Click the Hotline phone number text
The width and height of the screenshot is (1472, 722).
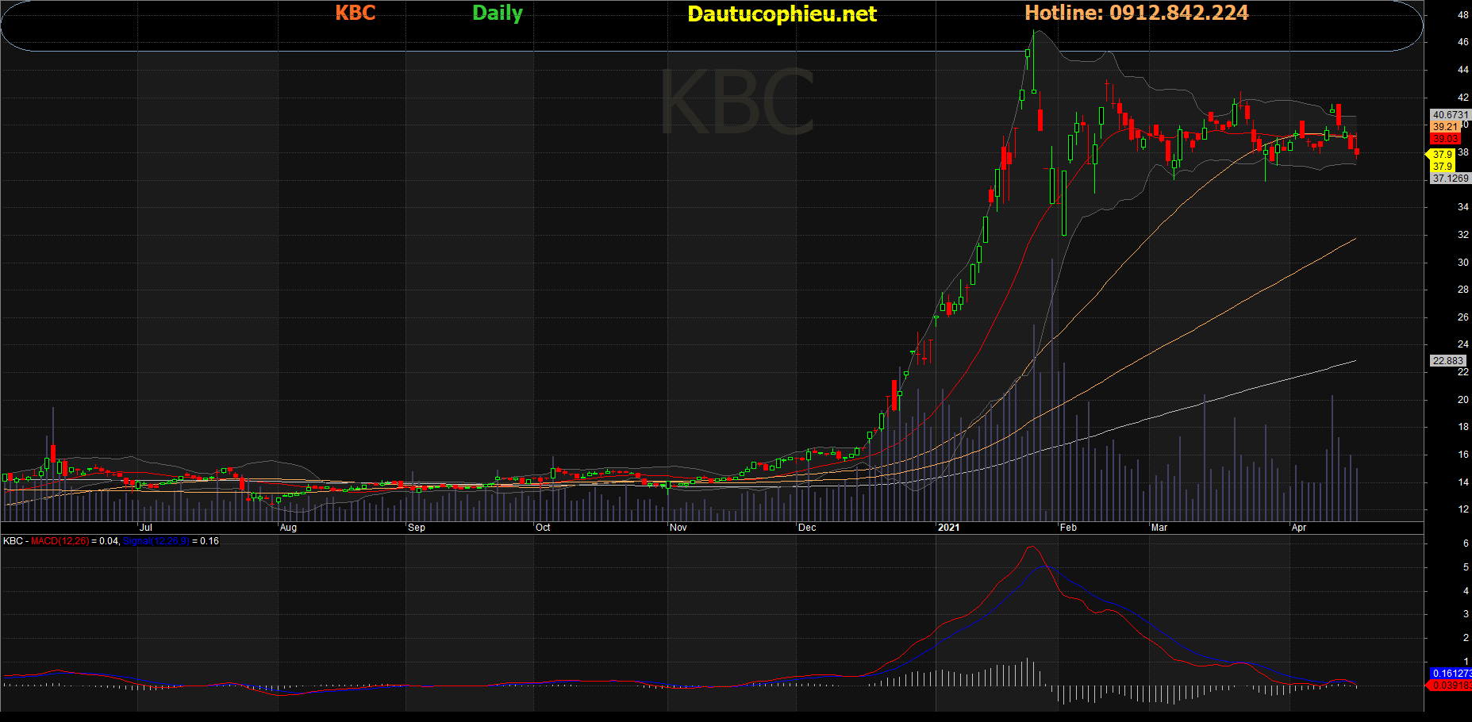point(1136,13)
